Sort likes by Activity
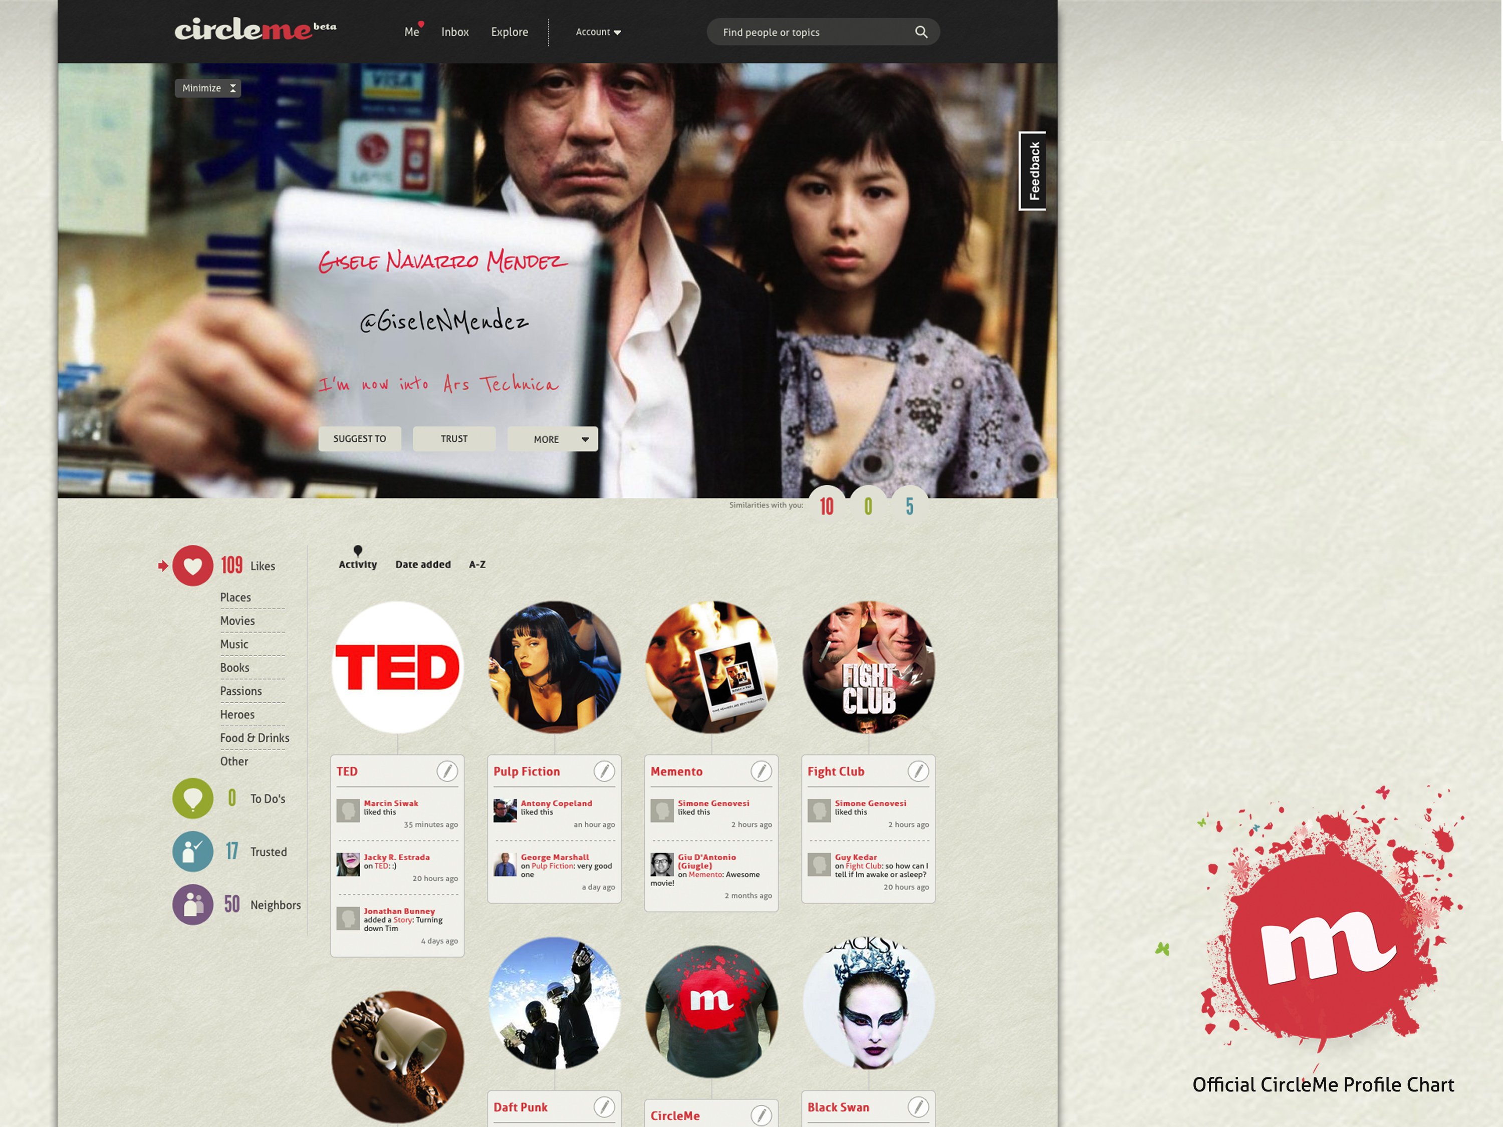Screen dimensions: 1503x1127 pyautogui.click(x=357, y=564)
